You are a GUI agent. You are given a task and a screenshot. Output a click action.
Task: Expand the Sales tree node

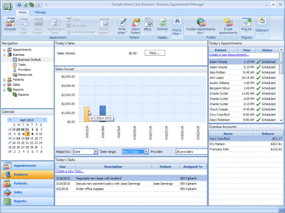4,85
